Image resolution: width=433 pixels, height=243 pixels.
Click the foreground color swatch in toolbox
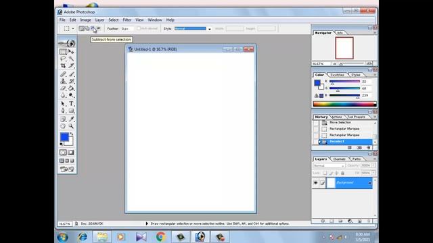click(64, 137)
